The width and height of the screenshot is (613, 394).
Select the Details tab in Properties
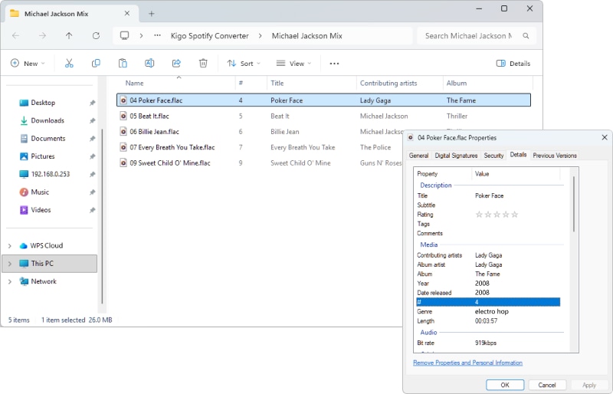click(519, 155)
